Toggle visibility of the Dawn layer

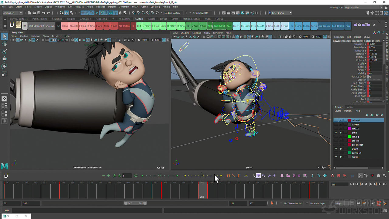[x=336, y=149]
